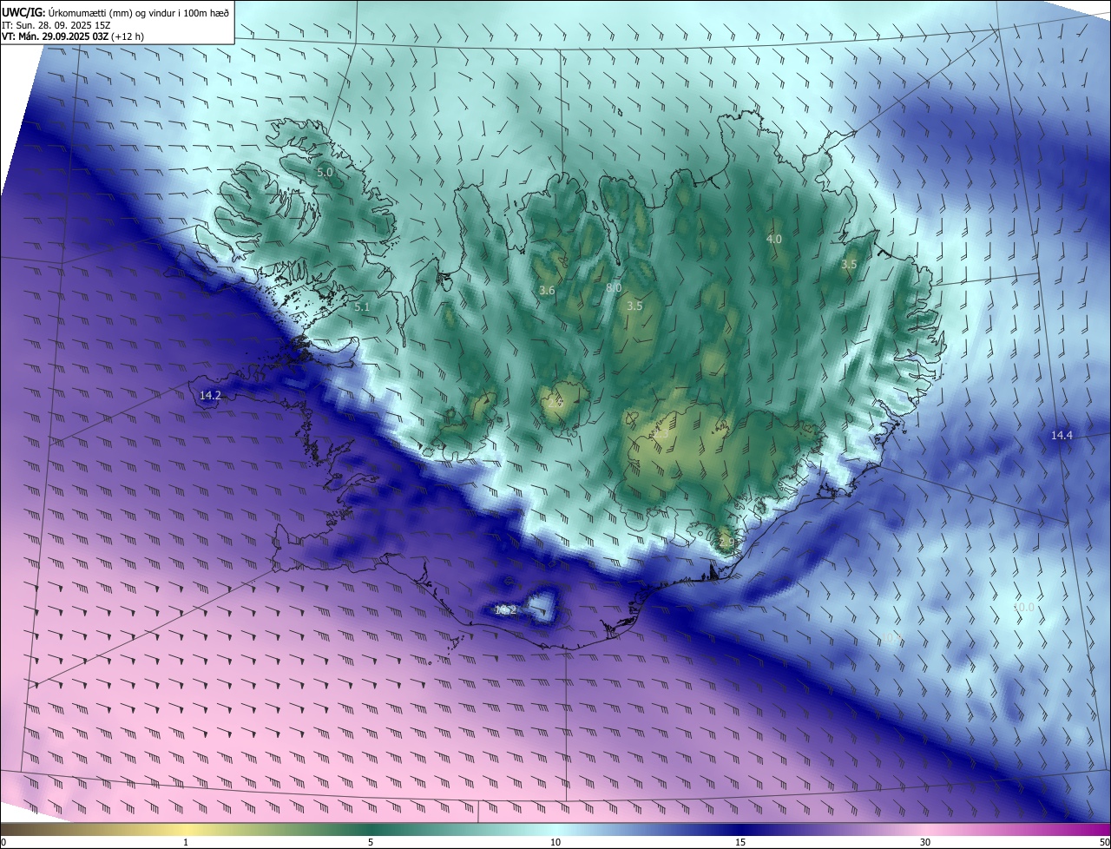Click the initial time line 'IT: Sun. 28. 09. 2025 15Z'
Screen dimensions: 1111x849
55,26
